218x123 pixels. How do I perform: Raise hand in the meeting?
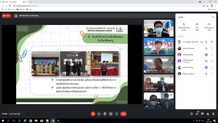coord(105,114)
